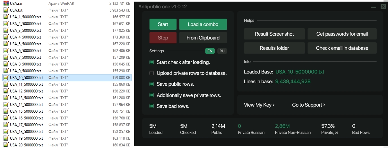The image size is (388, 148).
Task: Open the Go to Support link
Action: pyautogui.click(x=309, y=105)
